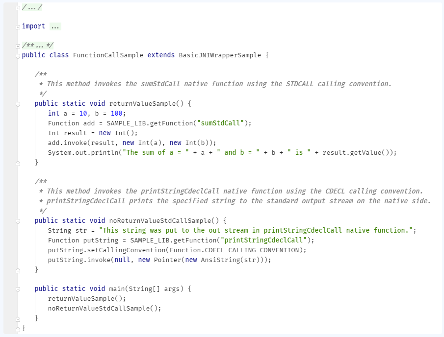Click the "The sum of a = " string
This screenshot has width=444, height=337.
[156, 153]
